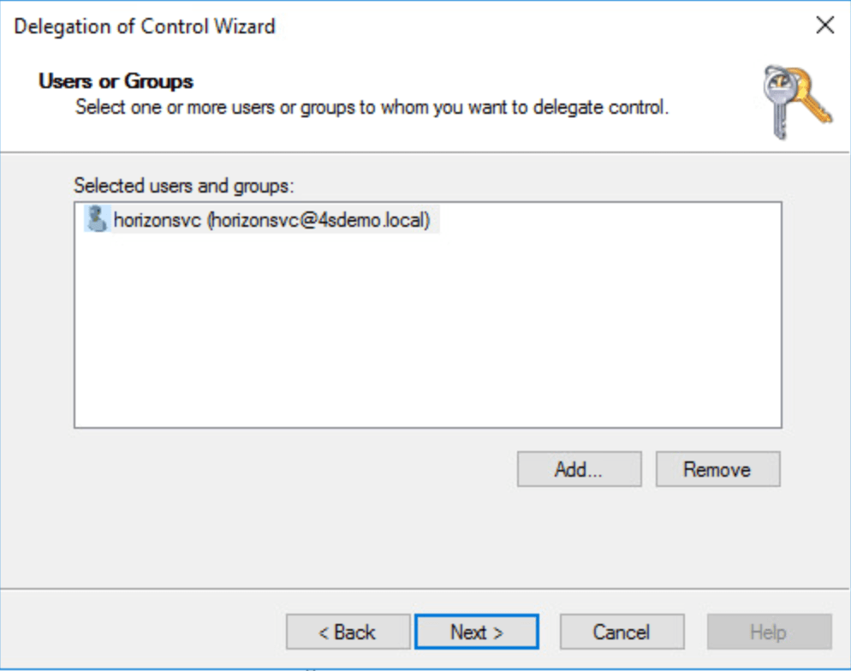The height and width of the screenshot is (671, 851).
Task: Click the keys icon in wizard header
Action: (x=795, y=102)
